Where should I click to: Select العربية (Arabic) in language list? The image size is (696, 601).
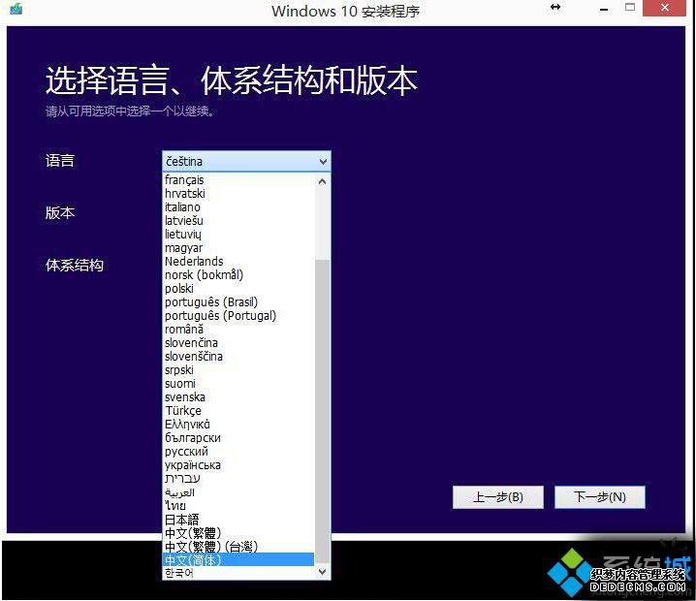(239, 492)
